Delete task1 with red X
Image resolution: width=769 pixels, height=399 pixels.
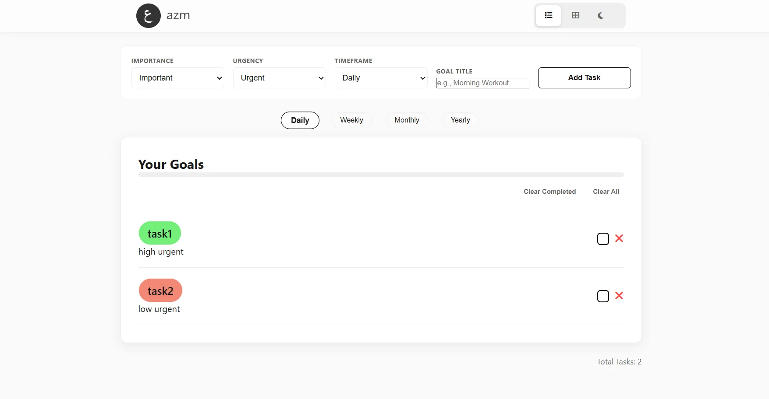(619, 238)
